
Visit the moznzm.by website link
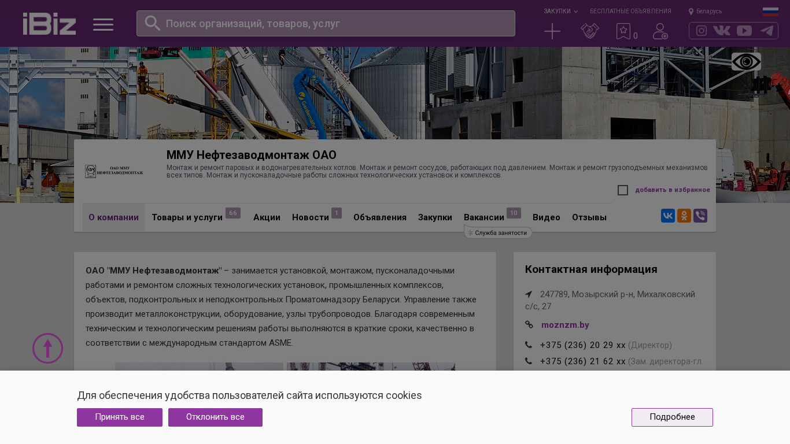tap(565, 325)
